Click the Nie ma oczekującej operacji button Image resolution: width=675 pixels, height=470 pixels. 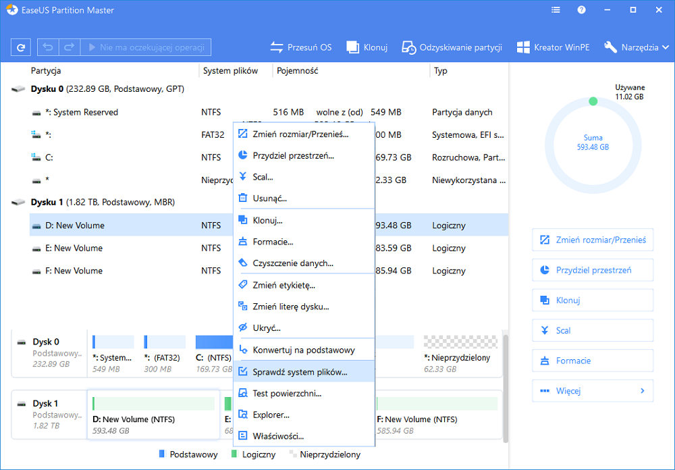pyautogui.click(x=146, y=47)
